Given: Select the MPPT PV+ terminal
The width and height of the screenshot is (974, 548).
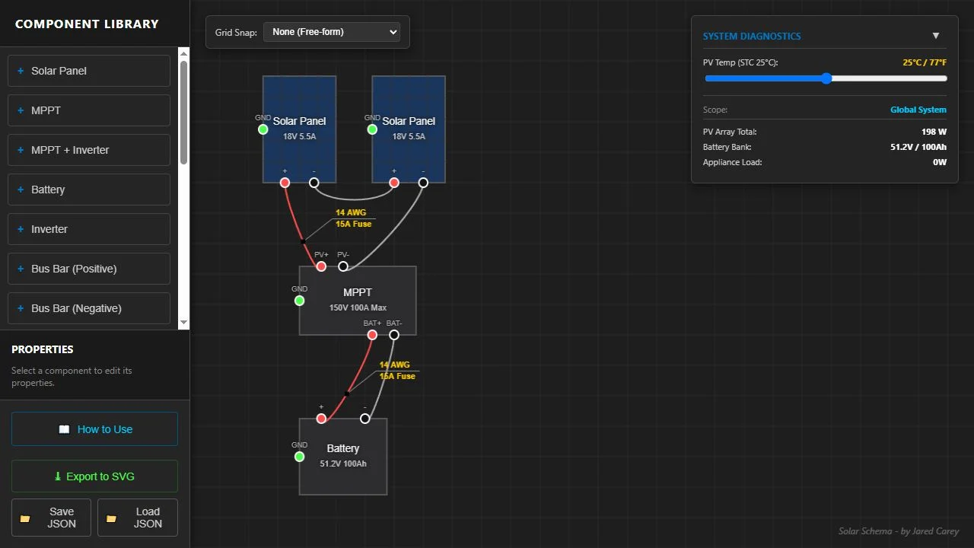Looking at the screenshot, I should (321, 266).
